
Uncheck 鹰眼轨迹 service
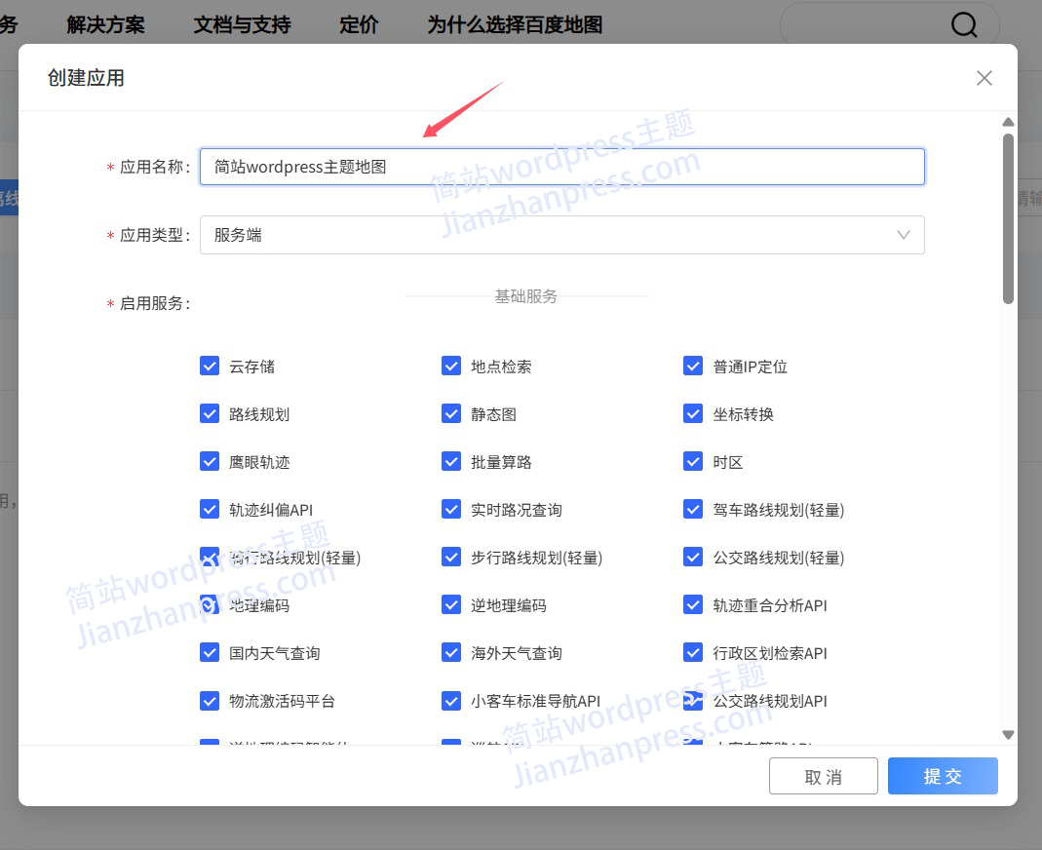[x=210, y=461]
